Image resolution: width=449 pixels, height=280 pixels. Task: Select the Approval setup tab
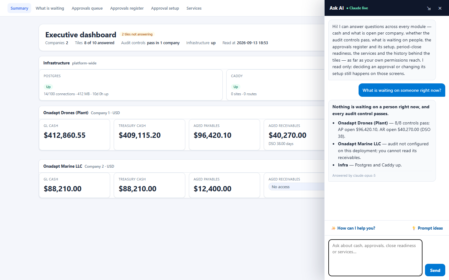[165, 8]
